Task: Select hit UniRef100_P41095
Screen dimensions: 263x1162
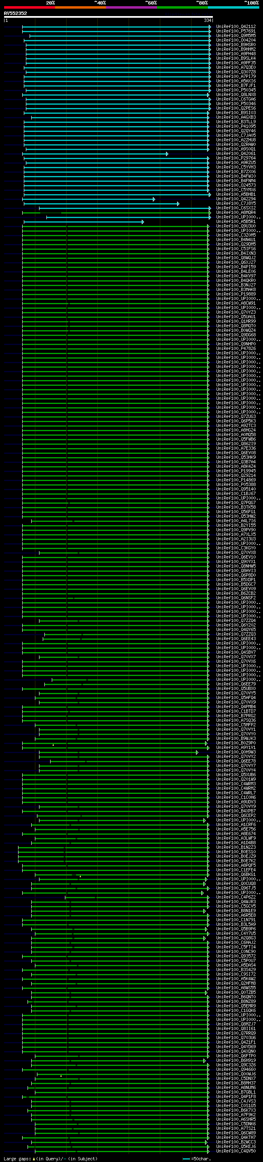Action: point(235,126)
